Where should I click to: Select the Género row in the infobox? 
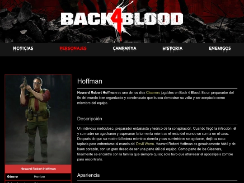coord(38,177)
